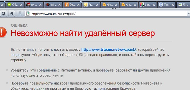Click the red bug icon on the leti... tab
The width and height of the screenshot is (190, 90).
[47, 4]
